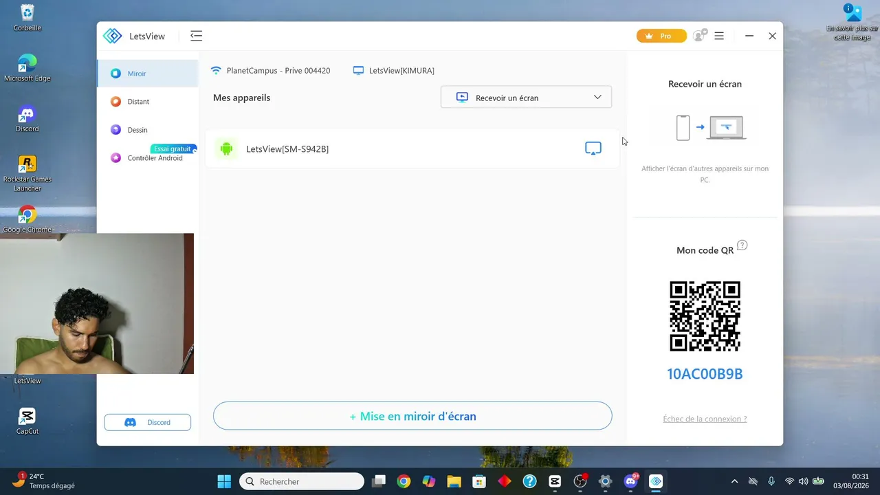Open the Échec de la connexion ? link

tap(705, 419)
